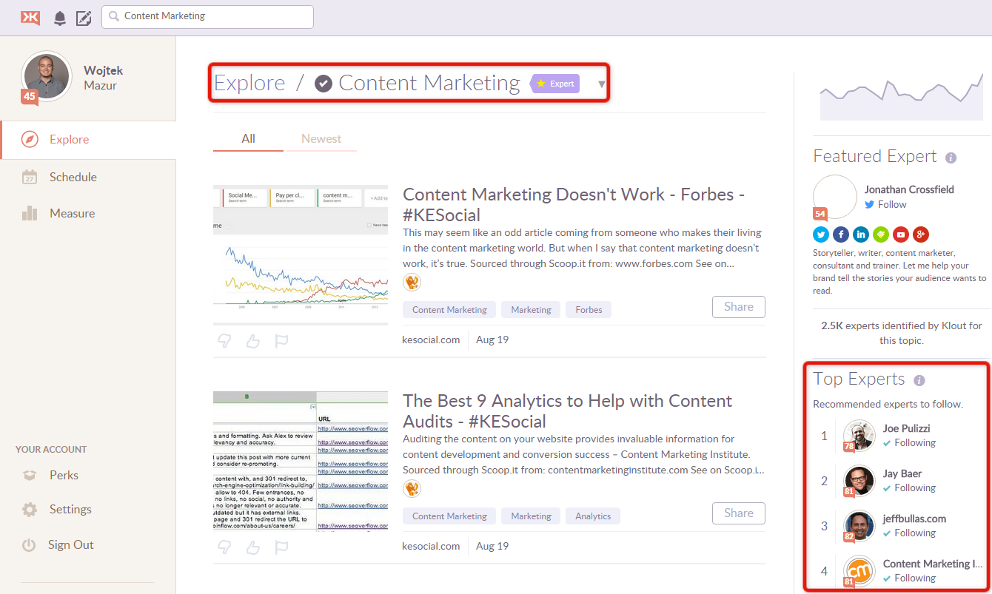The width and height of the screenshot is (992, 594).
Task: Share the Forbes article
Action: (739, 307)
